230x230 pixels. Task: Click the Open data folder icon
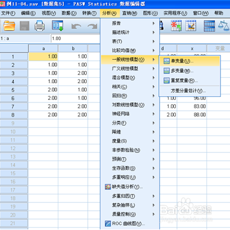point(9,26)
